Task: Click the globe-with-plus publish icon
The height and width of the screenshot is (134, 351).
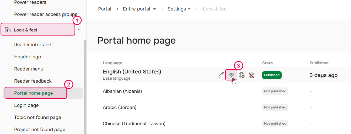Action: [242, 75]
